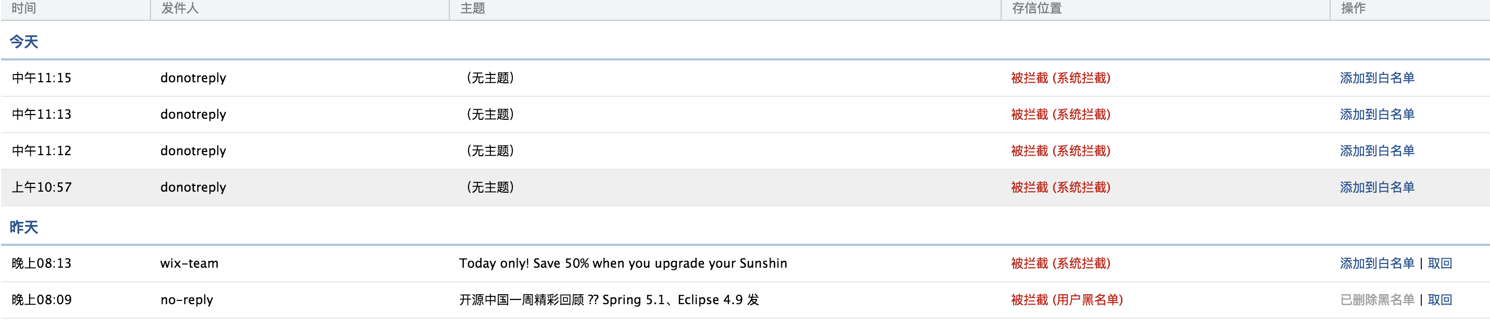The height and width of the screenshot is (325, 1490).
Task: Collapse the 今天 group heading
Action: coord(24,42)
